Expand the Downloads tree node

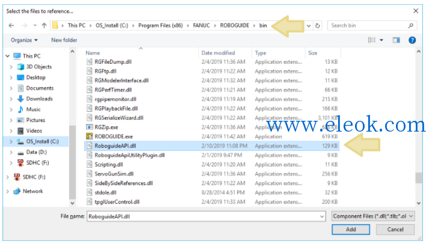coord(11,99)
